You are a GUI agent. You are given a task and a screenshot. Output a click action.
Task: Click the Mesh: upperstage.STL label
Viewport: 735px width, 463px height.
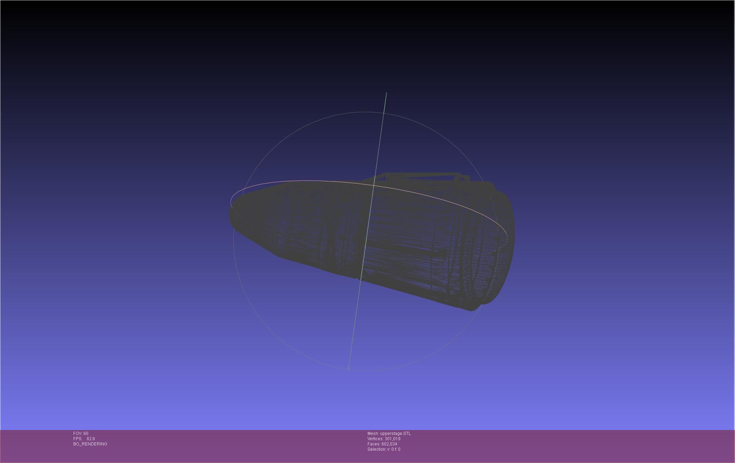[389, 434]
